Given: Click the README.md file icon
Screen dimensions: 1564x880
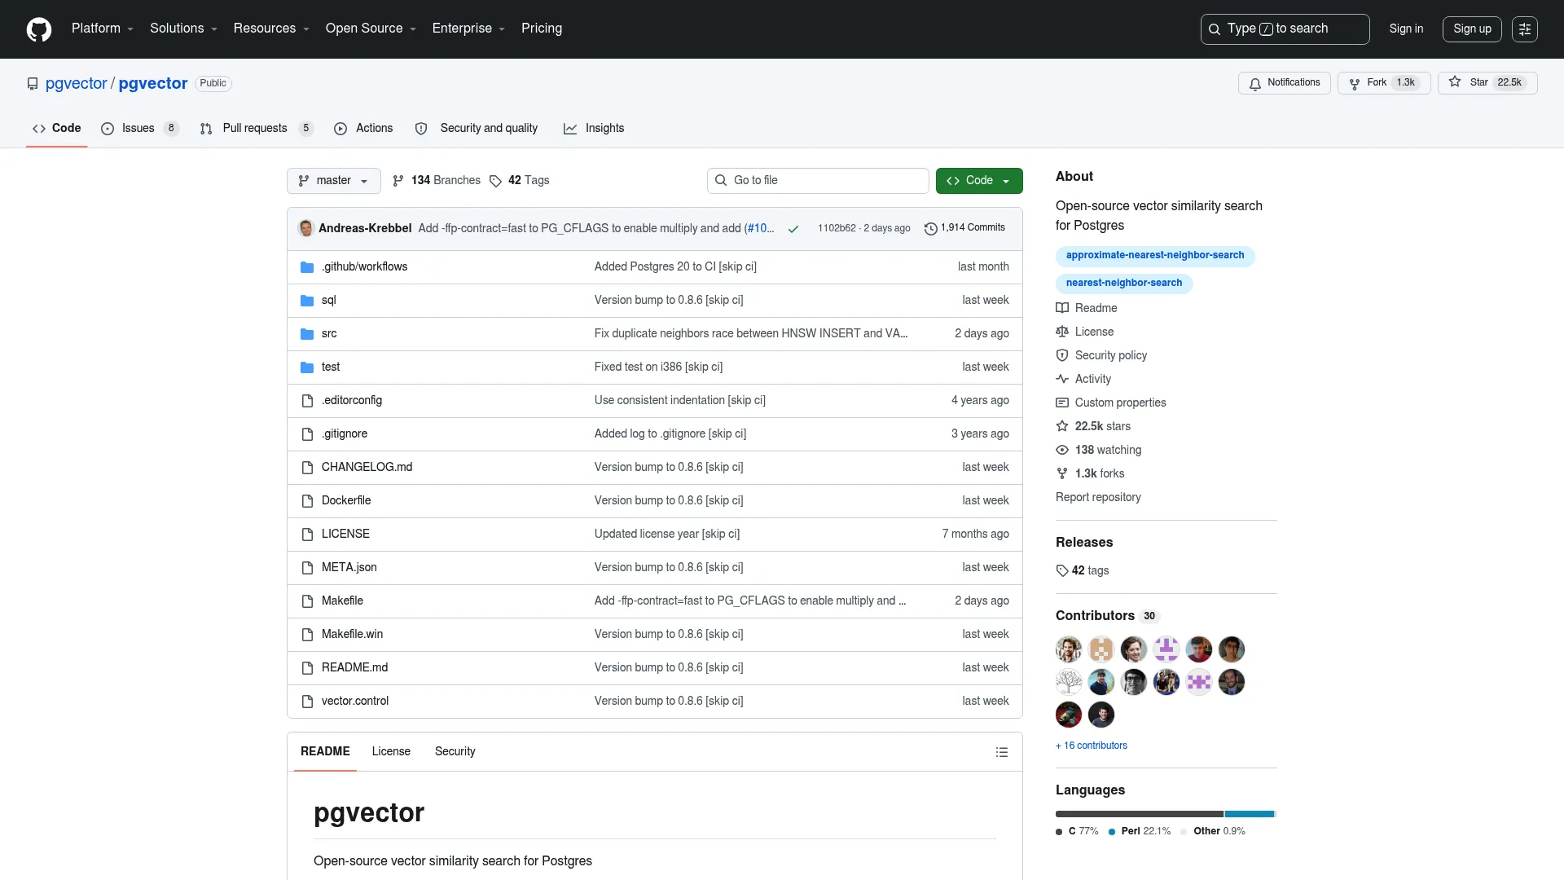Looking at the screenshot, I should (x=307, y=668).
